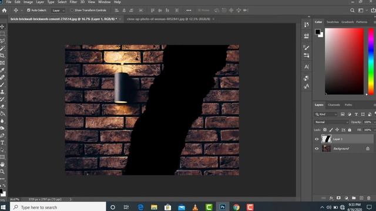This screenshot has width=376, height=211.
Task: Open the Search icon at top right
Action: [x=352, y=11]
